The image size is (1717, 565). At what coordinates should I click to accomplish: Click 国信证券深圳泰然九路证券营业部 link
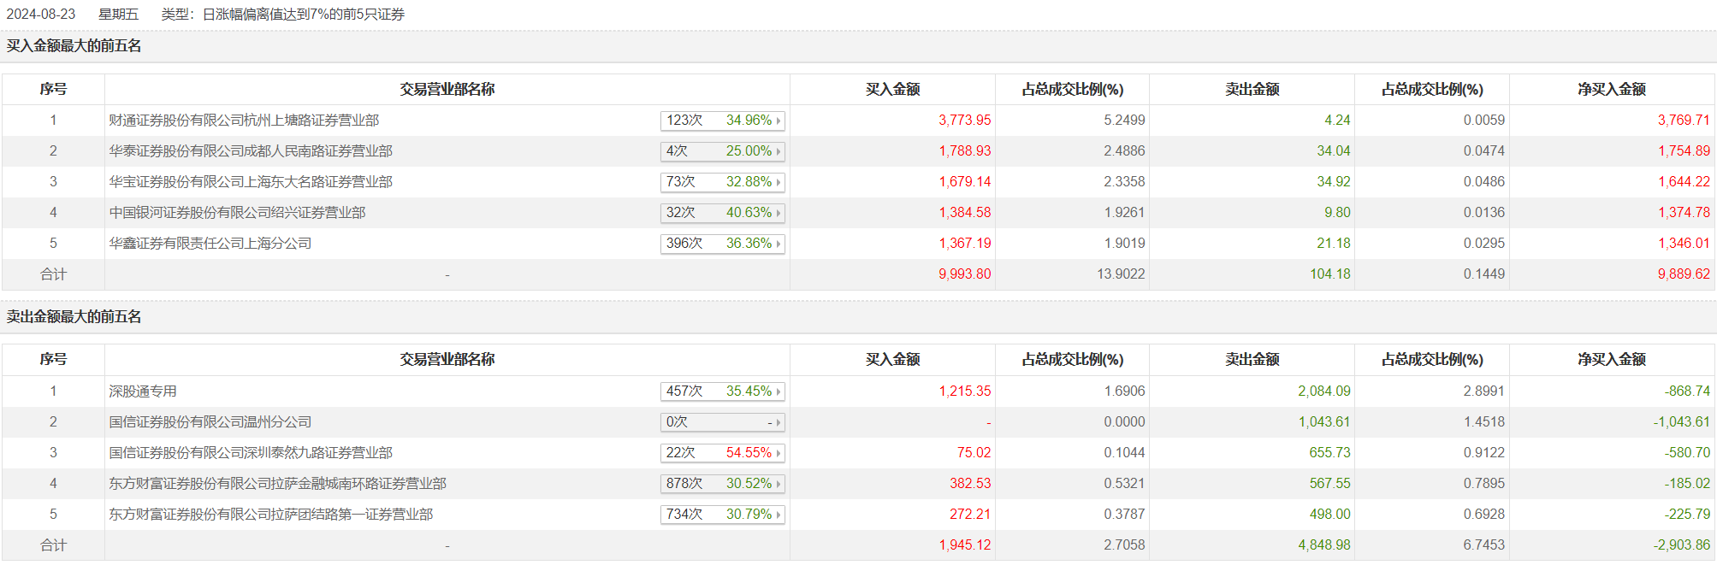(251, 453)
